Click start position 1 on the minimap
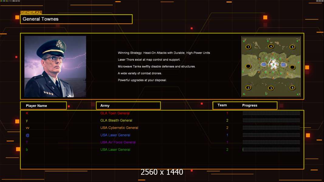324x182 pixels. click(248, 47)
